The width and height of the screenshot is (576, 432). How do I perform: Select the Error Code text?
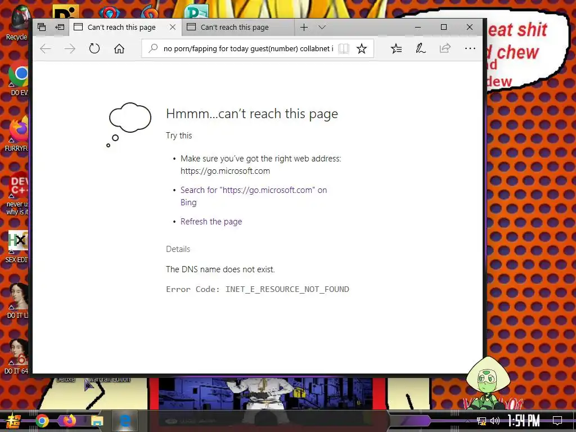tap(258, 289)
